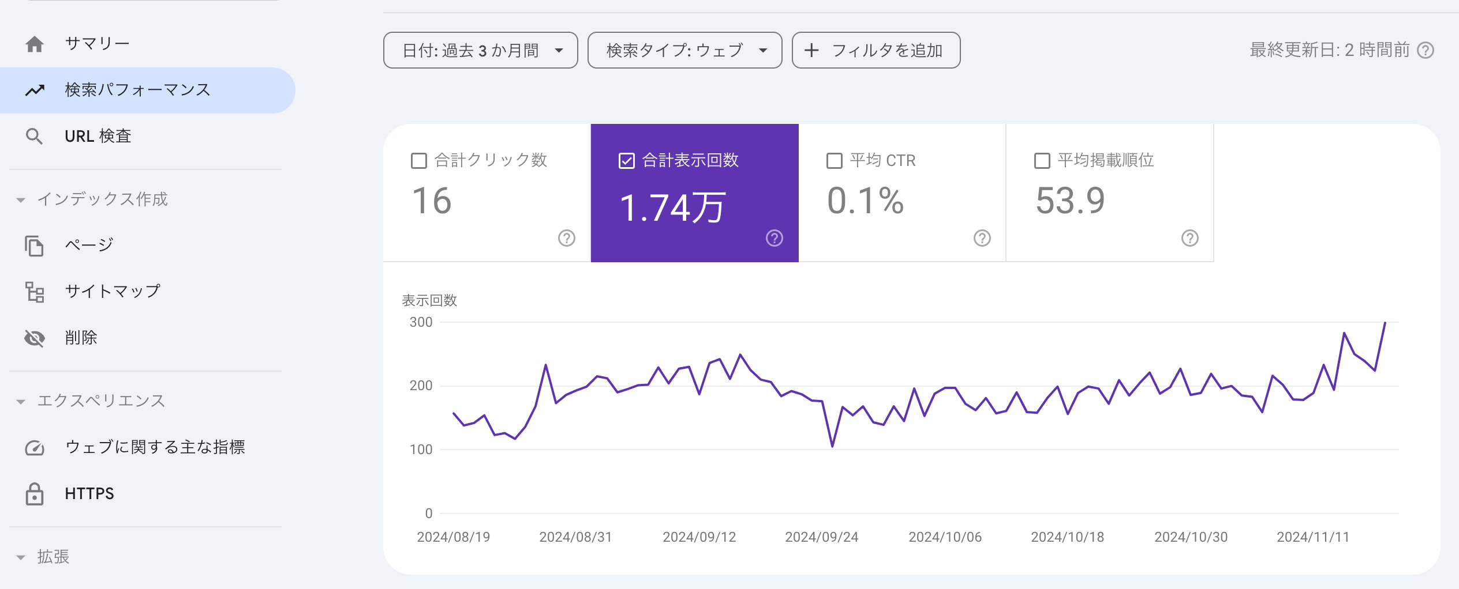Image resolution: width=1459 pixels, height=589 pixels.
Task: Select 検索パフォーマンス in the sidebar
Action: tap(148, 90)
